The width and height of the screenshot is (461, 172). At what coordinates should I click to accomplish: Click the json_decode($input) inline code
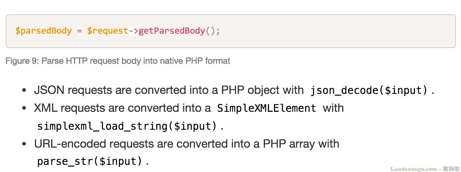coord(369,90)
